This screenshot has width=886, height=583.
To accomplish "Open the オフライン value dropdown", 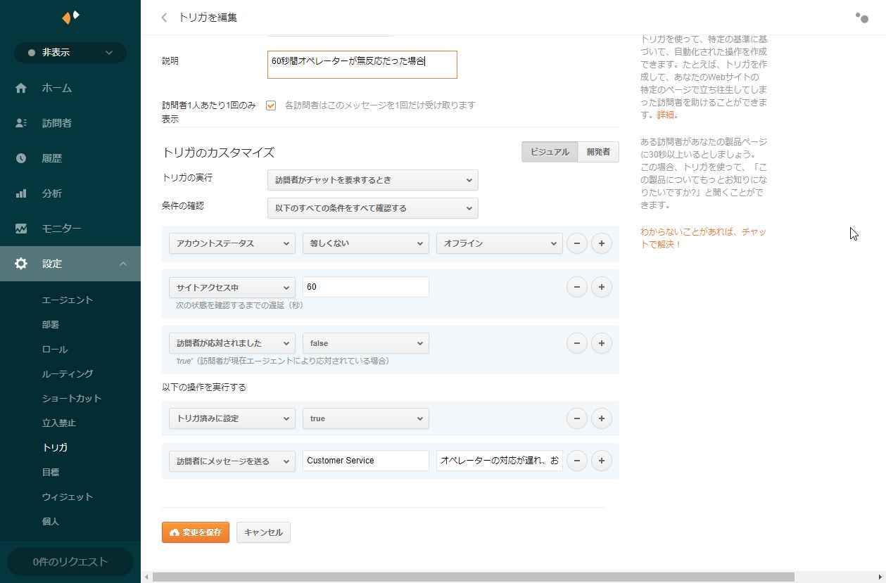I will [500, 243].
